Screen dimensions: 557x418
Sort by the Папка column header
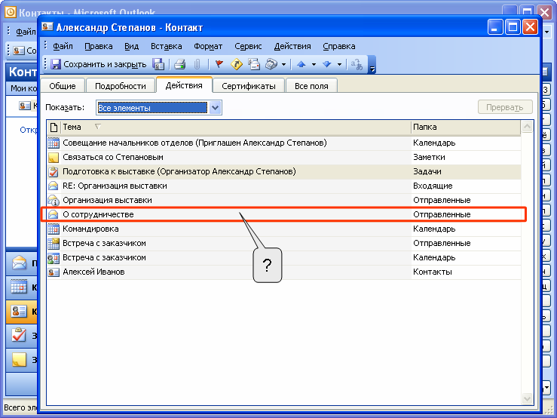pos(466,127)
